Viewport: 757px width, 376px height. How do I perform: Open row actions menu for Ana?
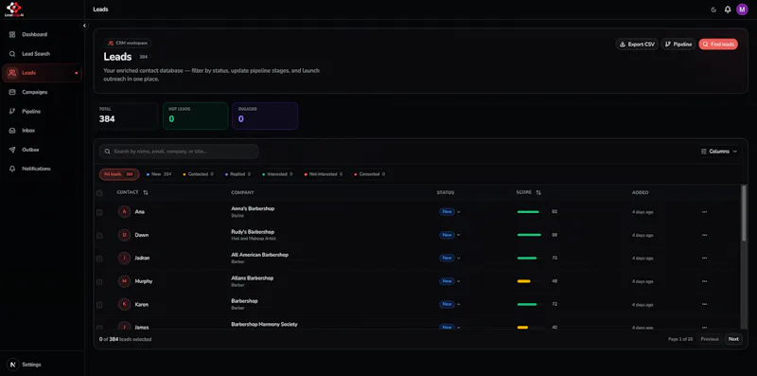(x=704, y=212)
